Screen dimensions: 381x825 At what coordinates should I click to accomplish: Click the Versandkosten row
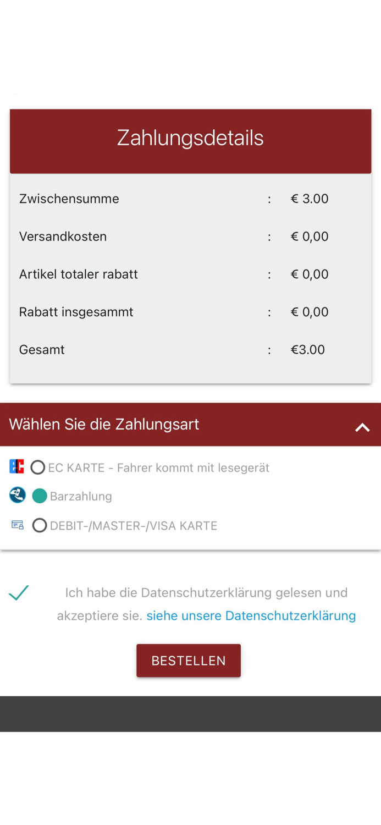(165, 237)
